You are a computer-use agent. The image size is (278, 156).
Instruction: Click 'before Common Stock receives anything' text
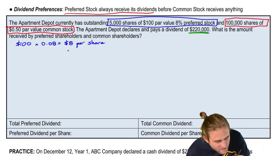pyautogui.click(x=200, y=9)
